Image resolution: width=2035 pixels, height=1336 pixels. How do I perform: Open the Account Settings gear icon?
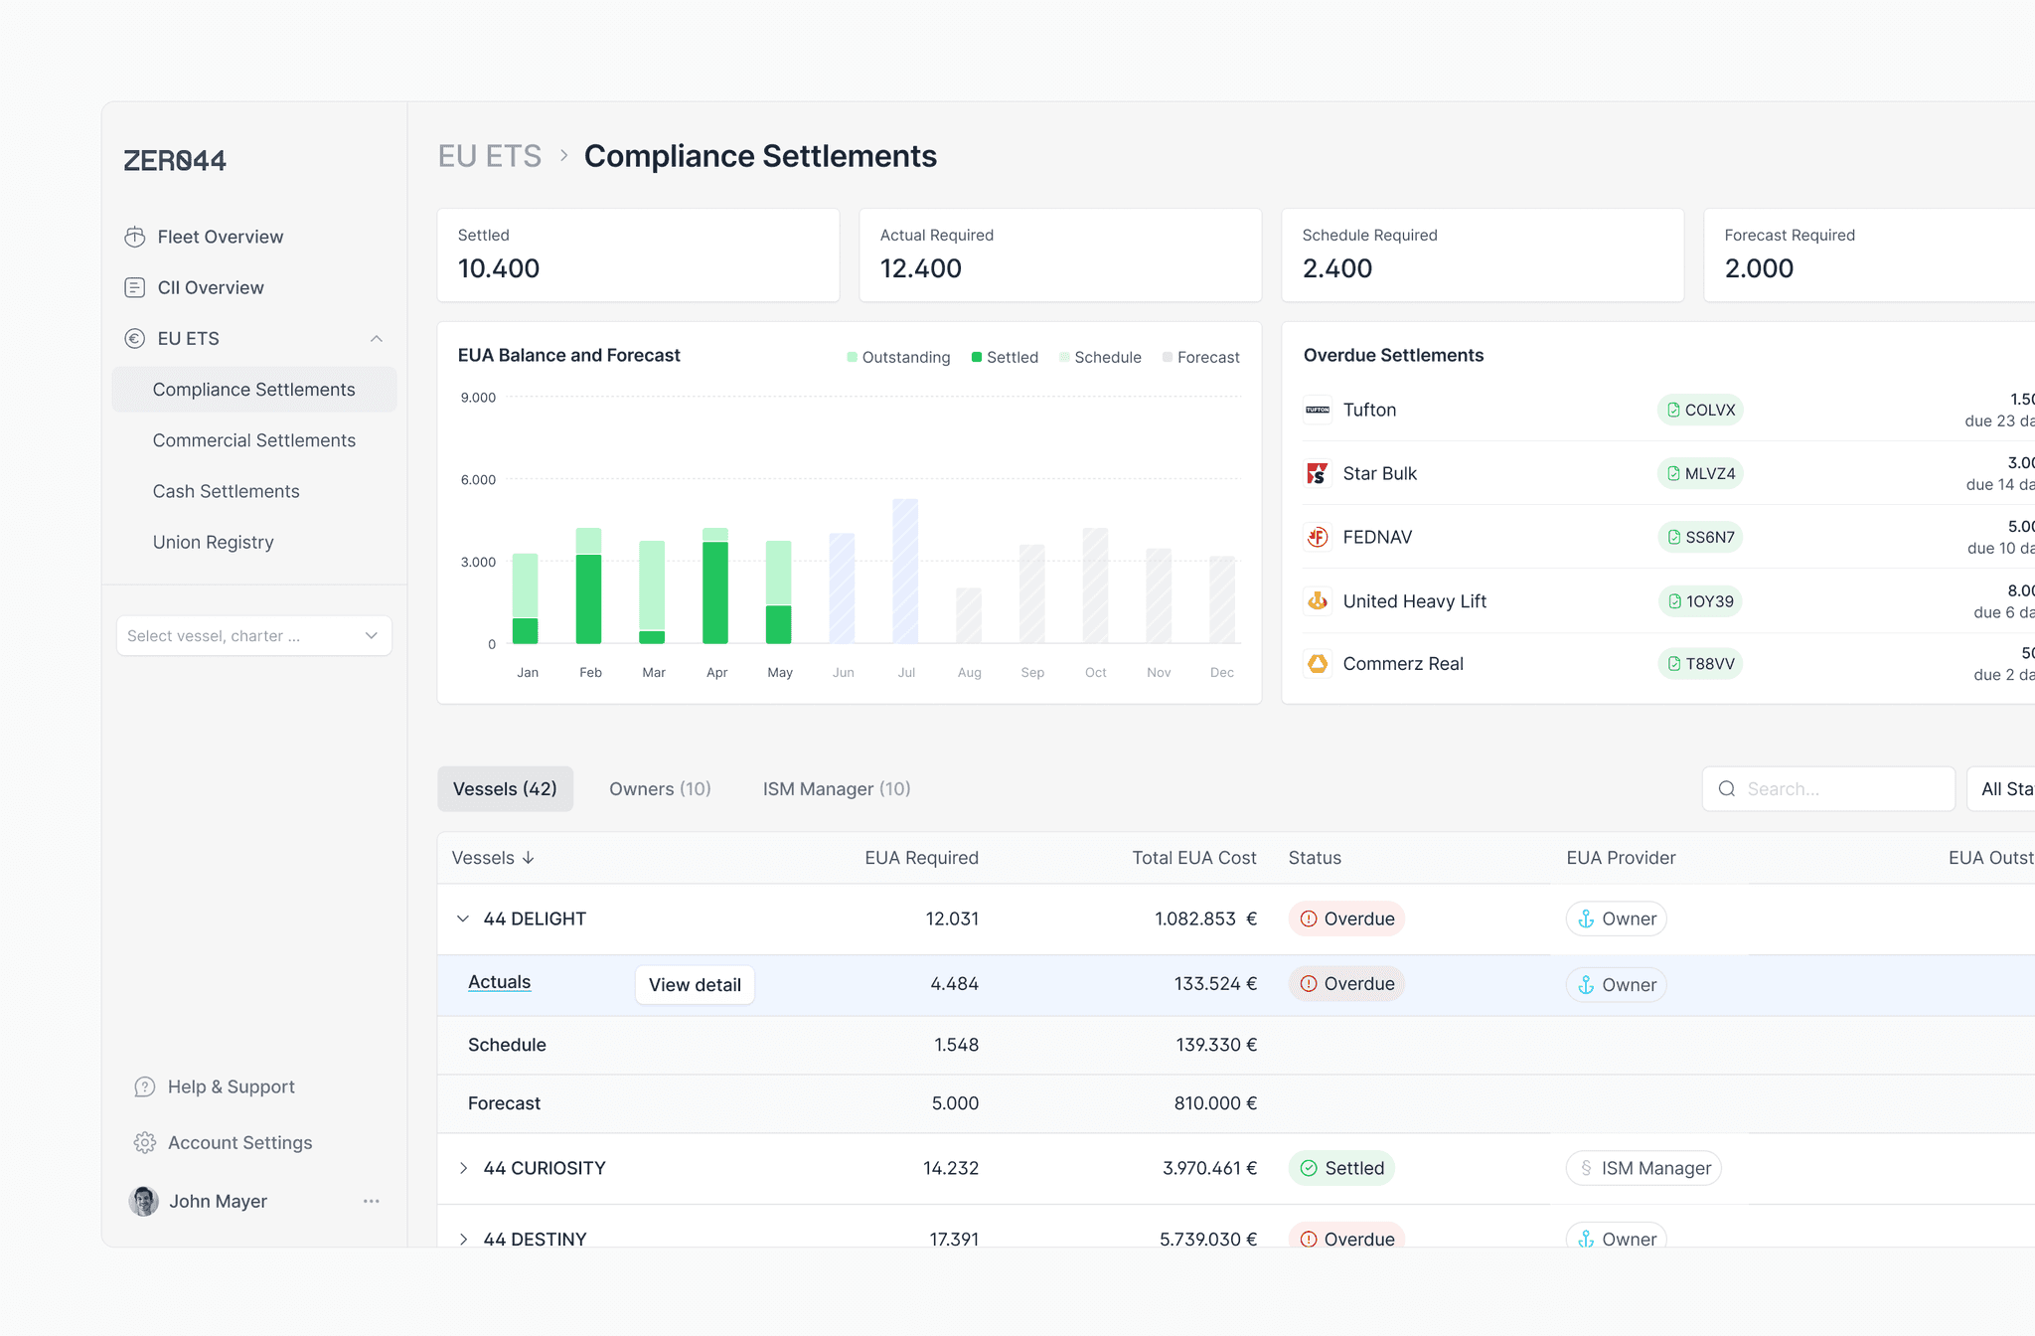tap(145, 1142)
